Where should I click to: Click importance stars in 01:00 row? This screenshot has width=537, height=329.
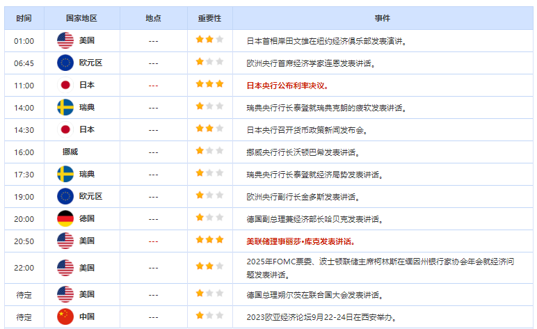[x=209, y=40]
